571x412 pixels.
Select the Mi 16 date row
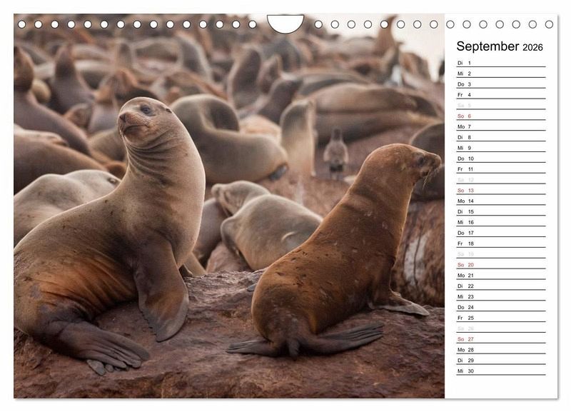point(500,222)
